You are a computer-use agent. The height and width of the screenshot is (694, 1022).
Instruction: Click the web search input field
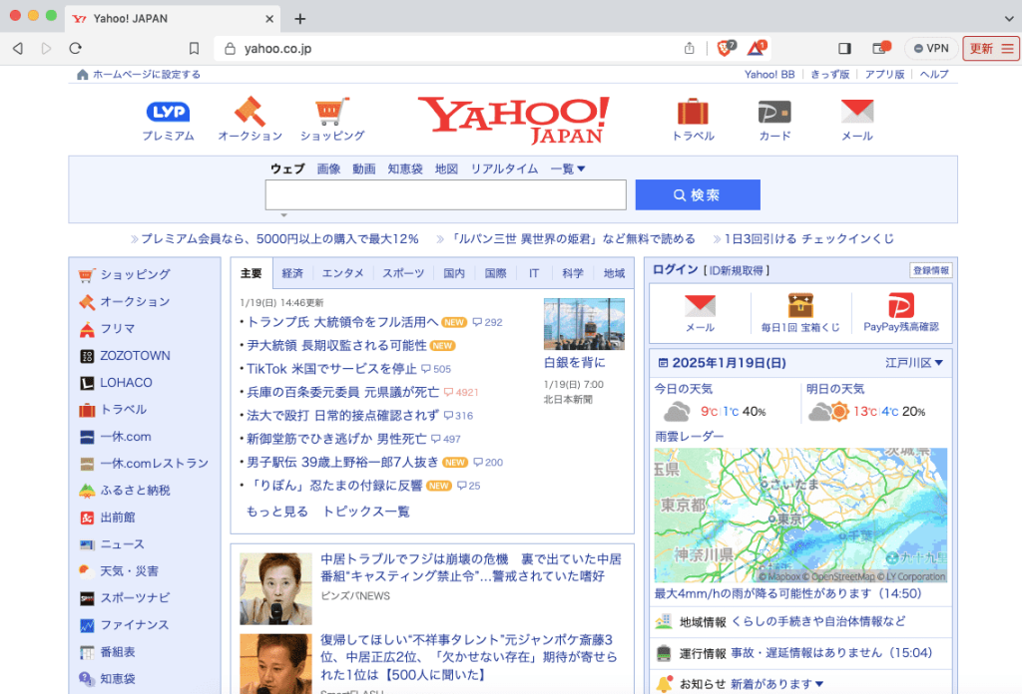446,194
